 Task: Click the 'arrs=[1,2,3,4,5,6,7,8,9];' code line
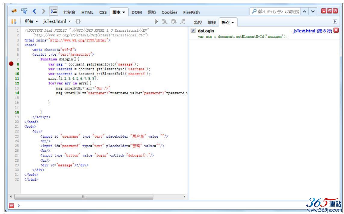pyautogui.click(x=73, y=79)
